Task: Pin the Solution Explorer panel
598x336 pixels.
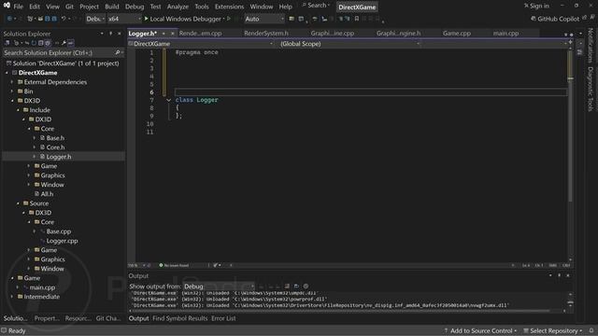Action: tap(110, 34)
